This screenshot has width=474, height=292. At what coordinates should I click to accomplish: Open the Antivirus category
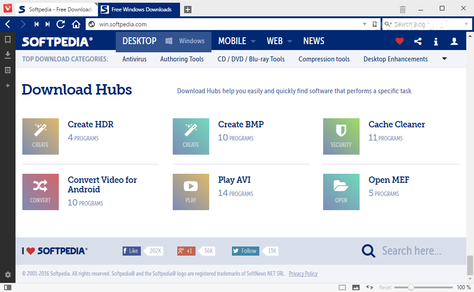coord(134,59)
